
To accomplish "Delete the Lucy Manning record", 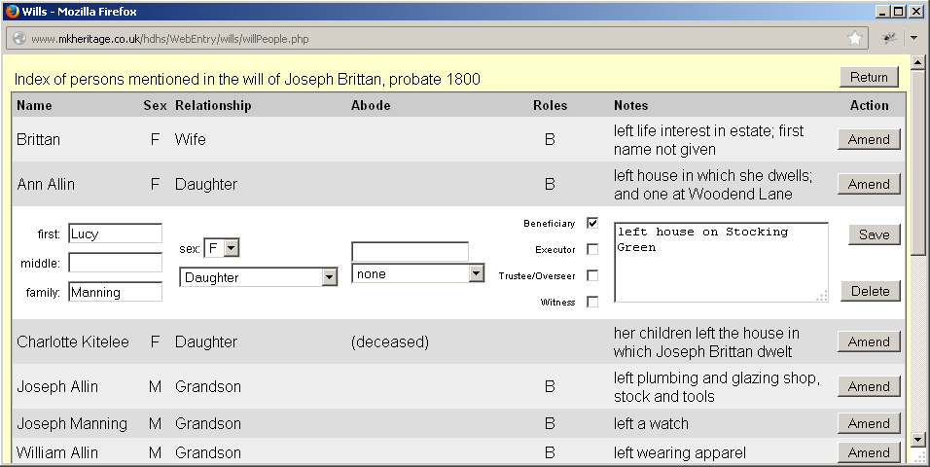I will pyautogui.click(x=871, y=291).
